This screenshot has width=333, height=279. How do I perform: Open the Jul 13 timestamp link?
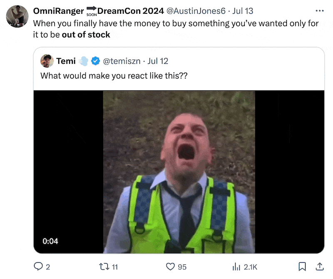[243, 11]
